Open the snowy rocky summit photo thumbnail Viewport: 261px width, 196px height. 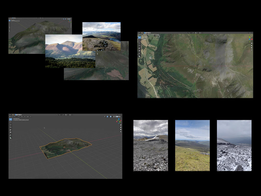(234, 145)
